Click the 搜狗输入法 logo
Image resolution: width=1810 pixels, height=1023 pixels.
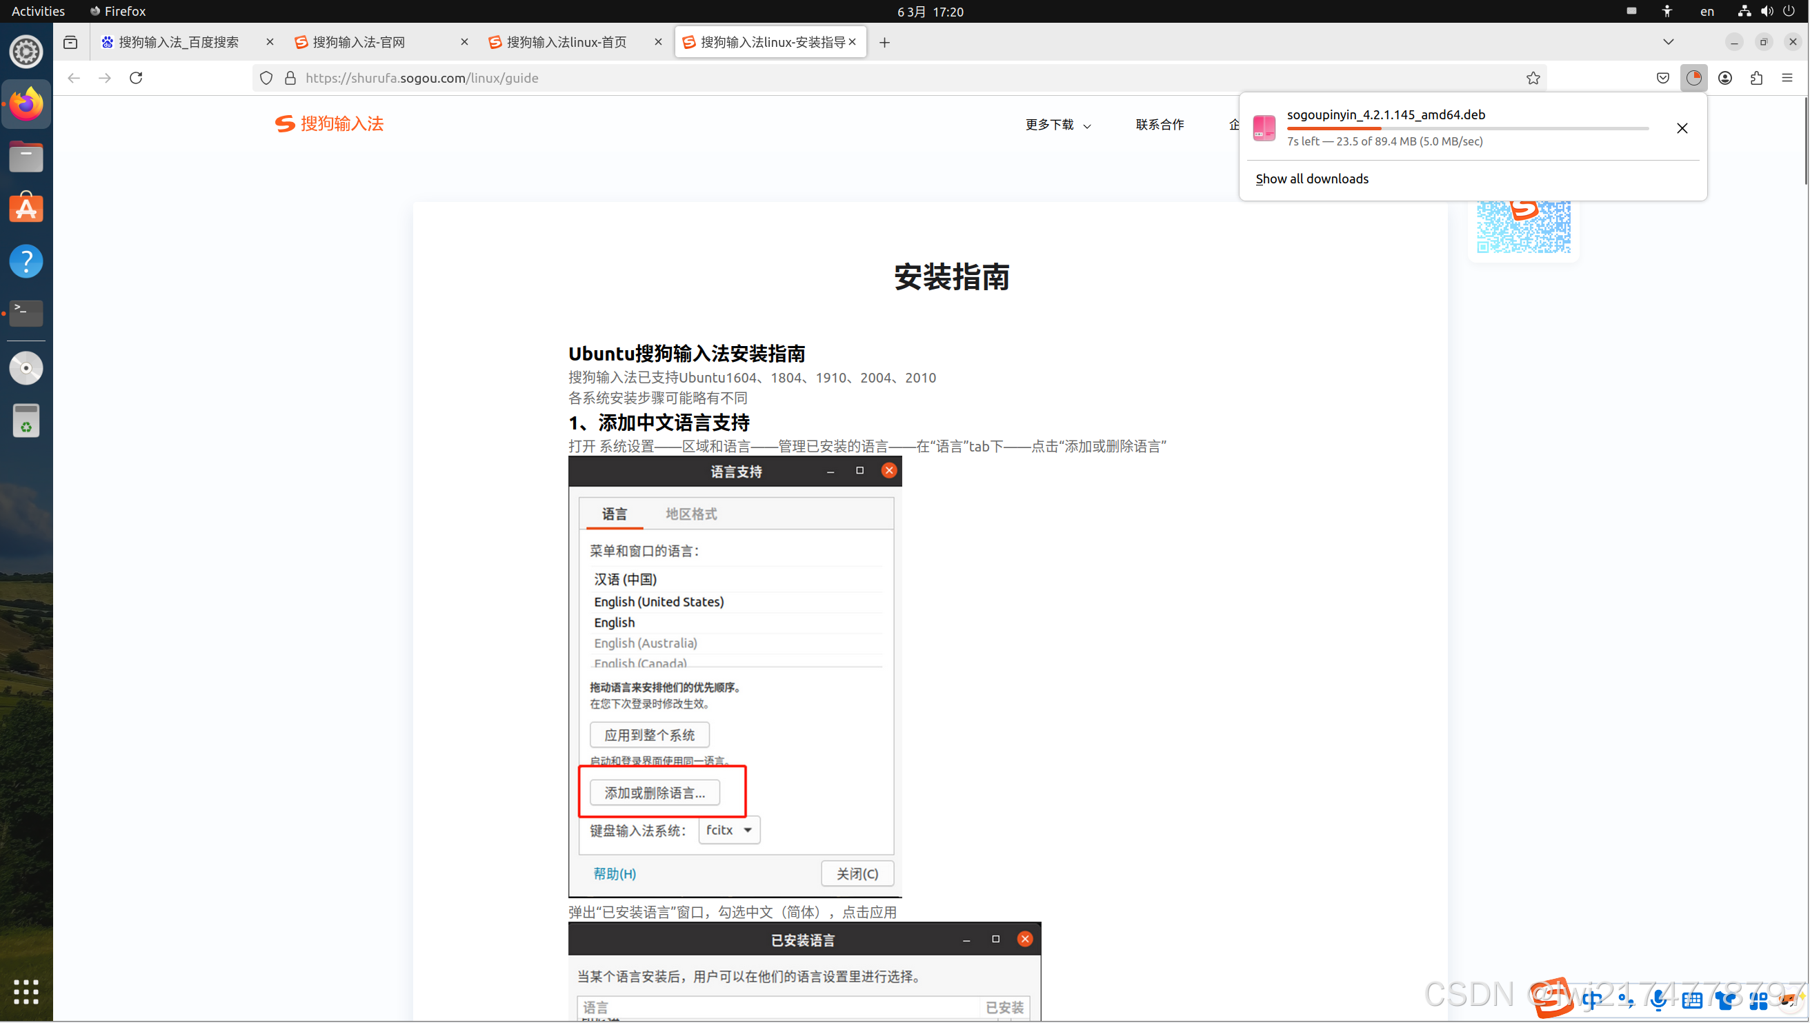329,123
